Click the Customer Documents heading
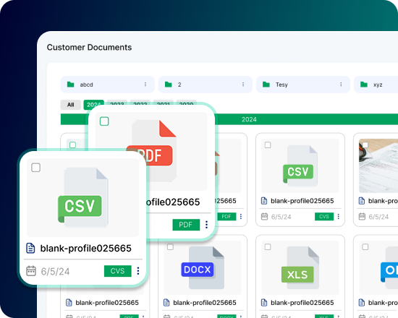Viewport: 398px width, 318px height. 89,47
